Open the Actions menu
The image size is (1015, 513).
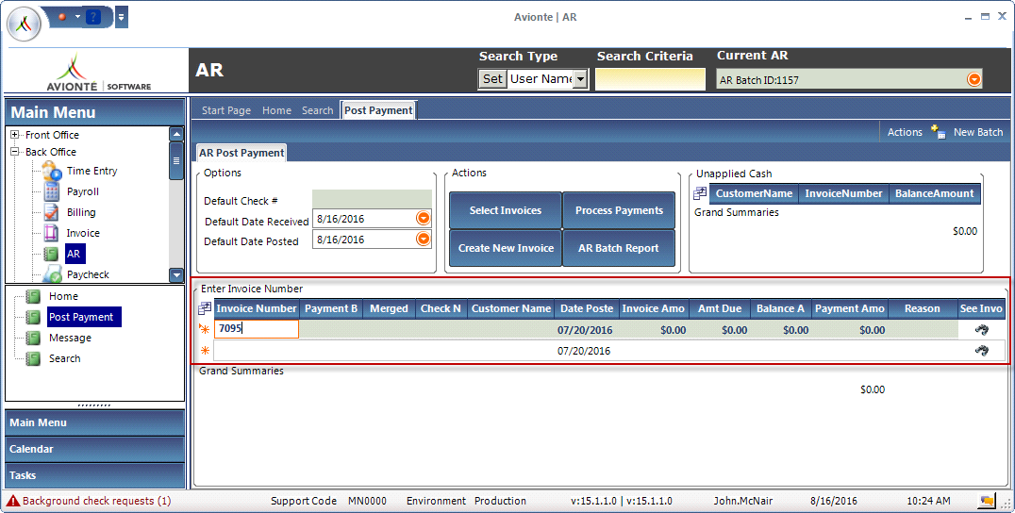click(905, 132)
